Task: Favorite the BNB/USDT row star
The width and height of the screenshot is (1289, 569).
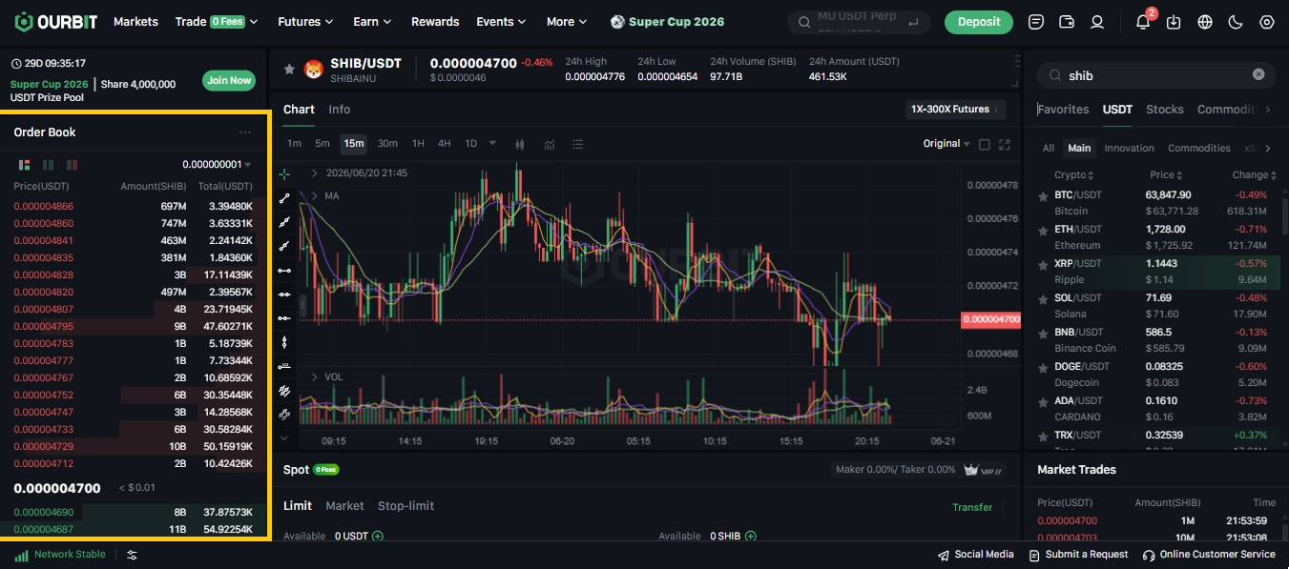Action: coord(1043,333)
